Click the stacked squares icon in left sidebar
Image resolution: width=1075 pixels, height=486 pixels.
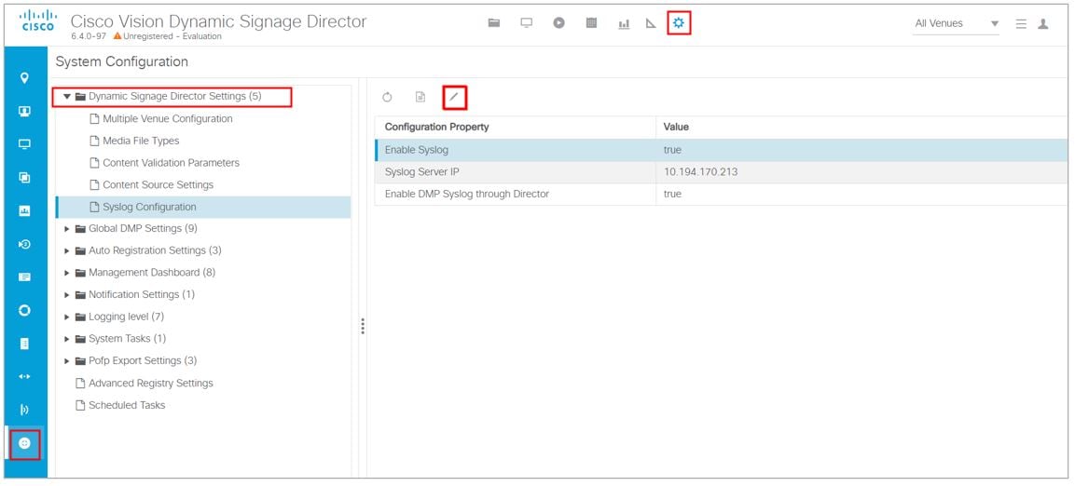pos(24,177)
